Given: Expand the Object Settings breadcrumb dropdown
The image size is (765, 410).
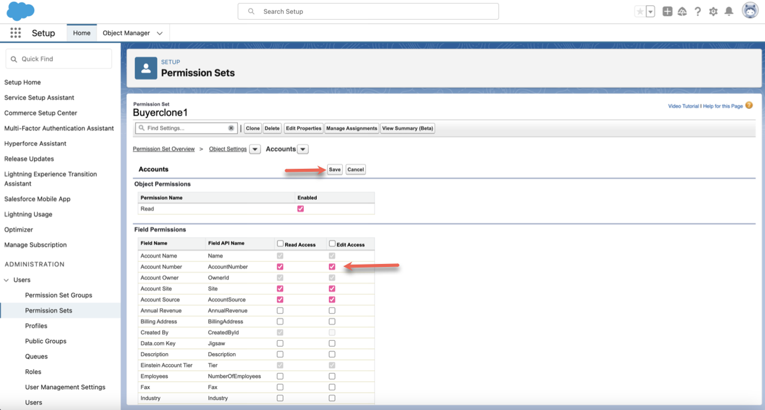Looking at the screenshot, I should (255, 149).
